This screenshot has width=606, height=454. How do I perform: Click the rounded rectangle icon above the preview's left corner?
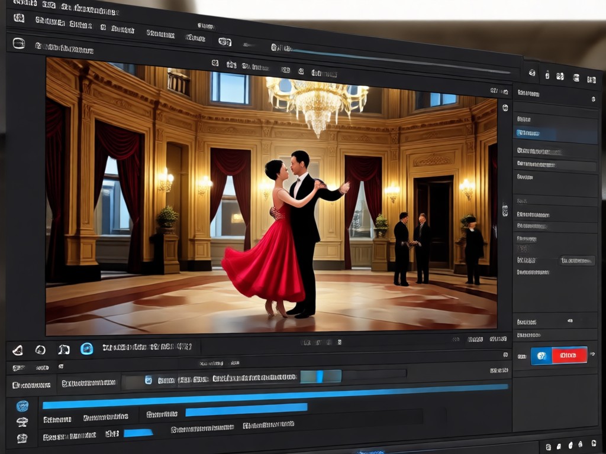coord(19,43)
